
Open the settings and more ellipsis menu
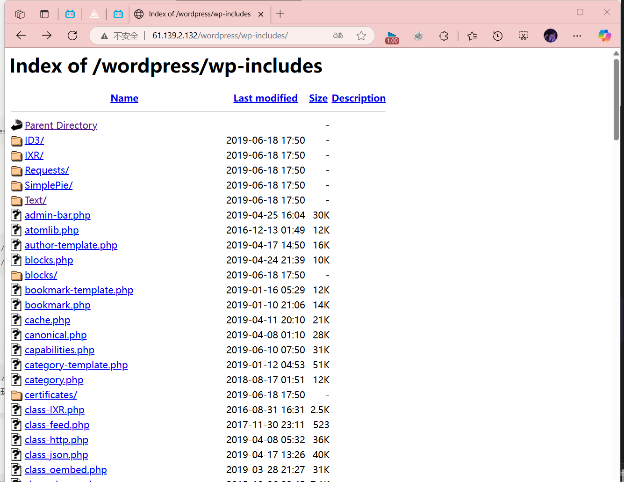tap(577, 36)
